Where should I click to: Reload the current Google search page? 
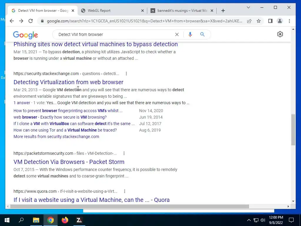31,21
